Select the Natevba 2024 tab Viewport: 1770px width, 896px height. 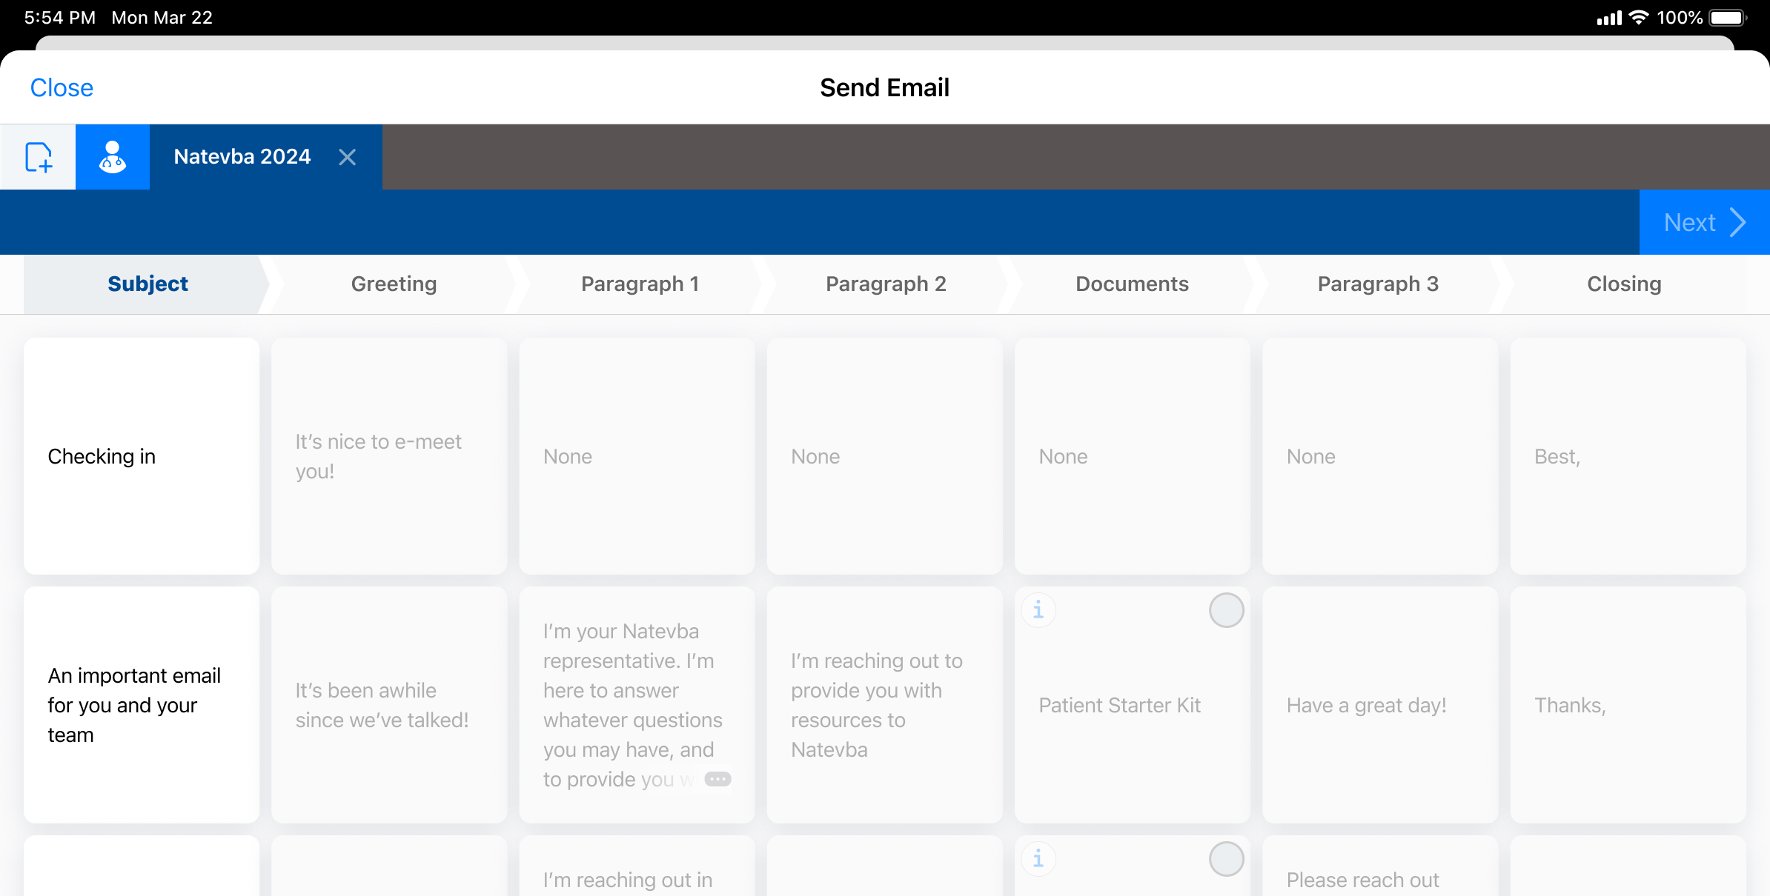(242, 157)
